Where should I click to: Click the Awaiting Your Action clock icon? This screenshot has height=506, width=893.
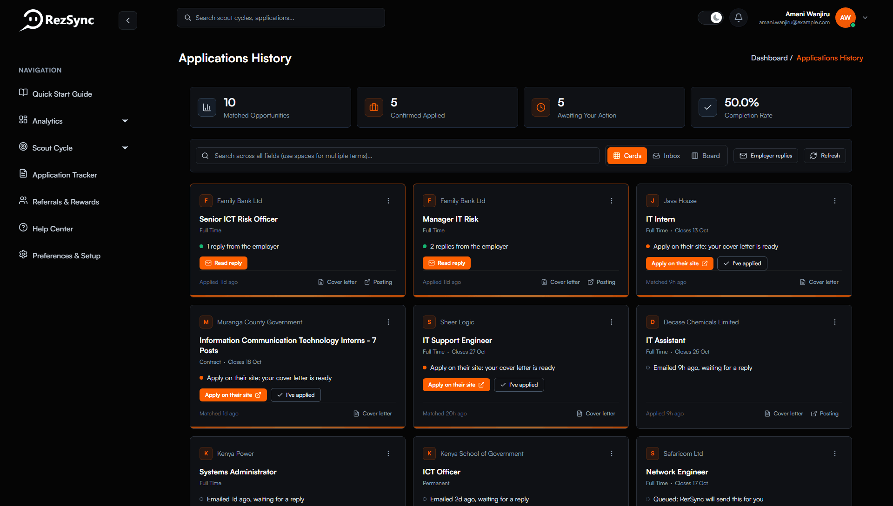(x=541, y=107)
